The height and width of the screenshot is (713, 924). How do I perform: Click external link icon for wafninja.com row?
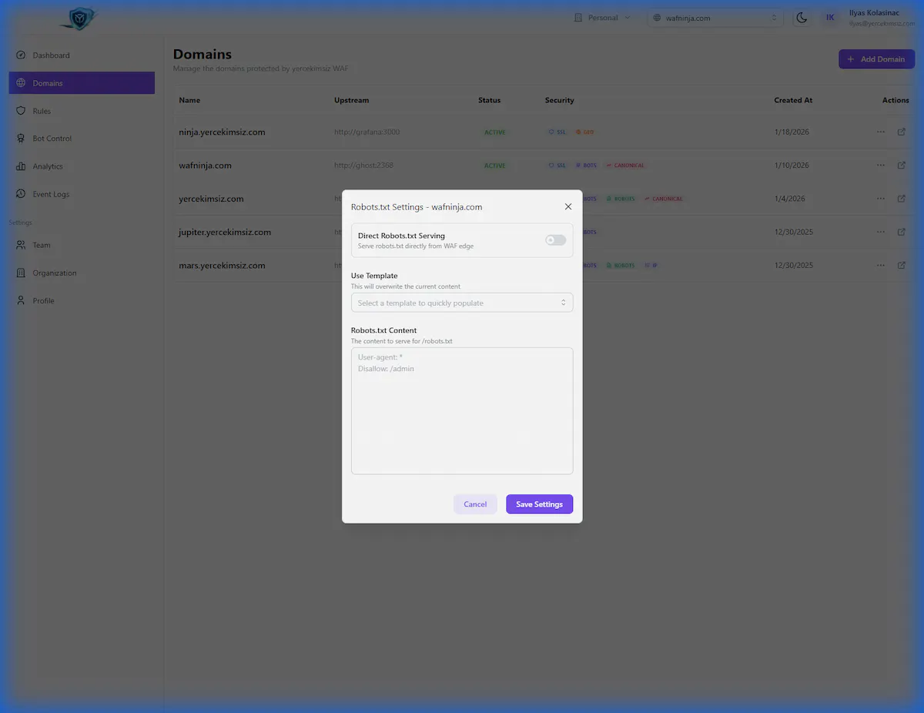tap(902, 166)
